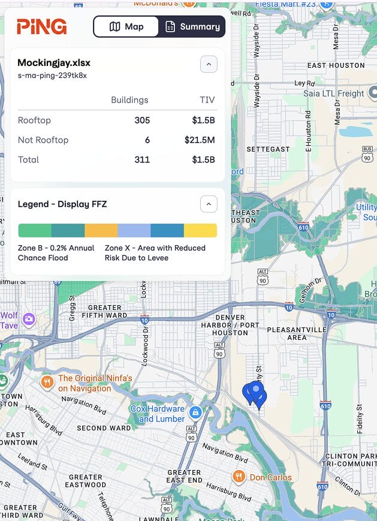Switch to the Summary tab
This screenshot has height=521, width=377.
pyautogui.click(x=192, y=26)
